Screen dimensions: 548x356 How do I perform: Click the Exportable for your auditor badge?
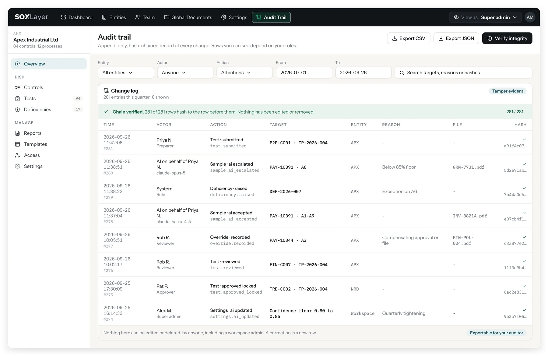[496, 333]
